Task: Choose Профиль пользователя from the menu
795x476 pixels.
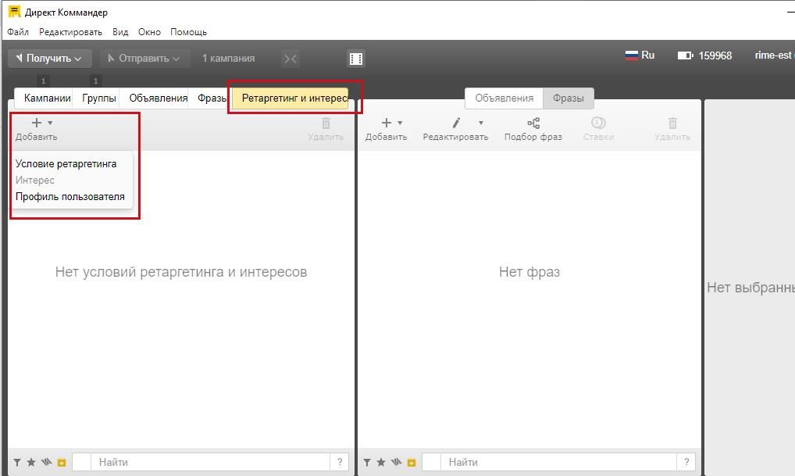Action: click(x=70, y=196)
